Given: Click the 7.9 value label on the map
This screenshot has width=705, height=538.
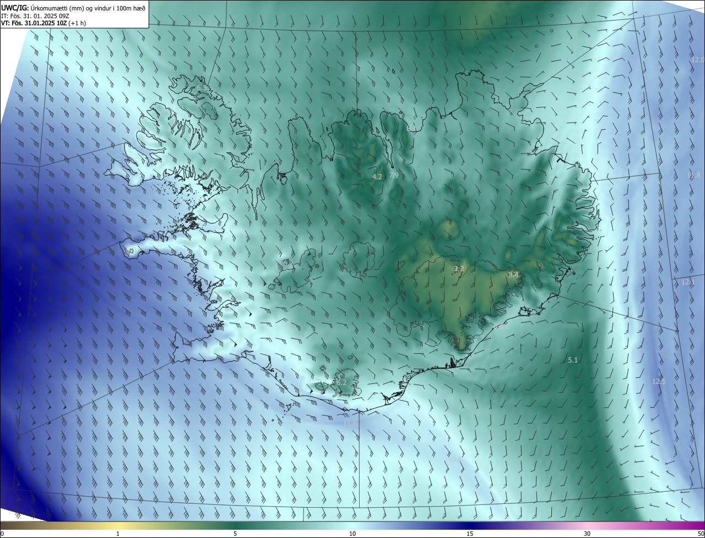Looking at the screenshot, I should pos(394,175).
